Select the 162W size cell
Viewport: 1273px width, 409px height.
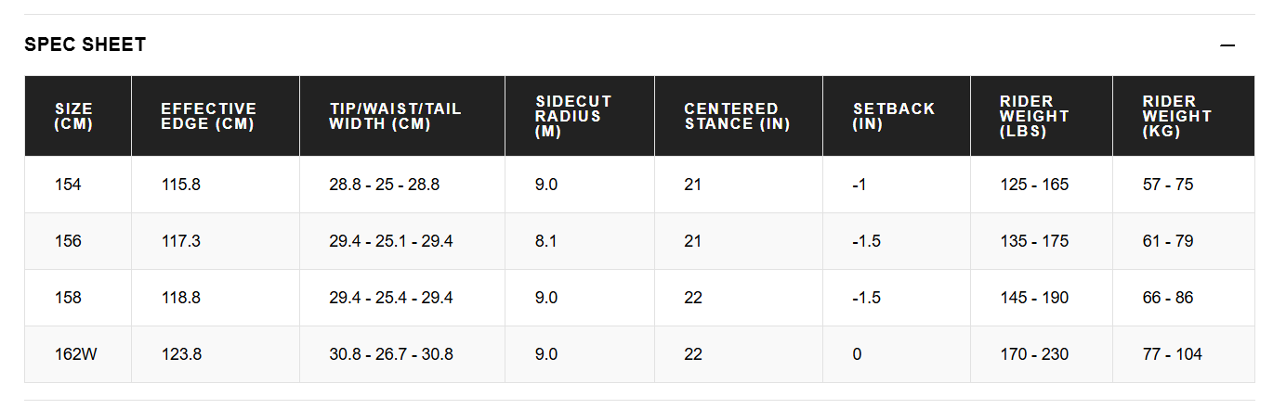(x=73, y=354)
